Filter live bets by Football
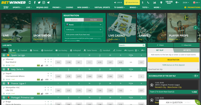The height and width of the screenshot is (105, 201). [x=22, y=50]
